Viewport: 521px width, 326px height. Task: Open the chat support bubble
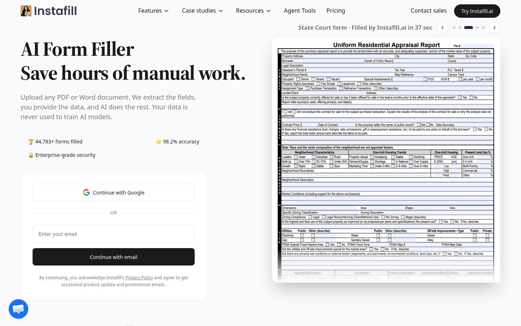(18, 309)
